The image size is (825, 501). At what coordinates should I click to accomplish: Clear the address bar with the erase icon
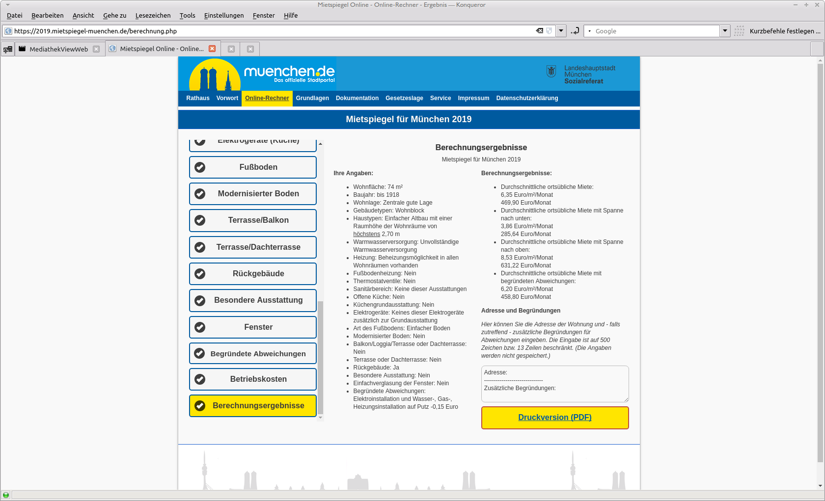540,31
